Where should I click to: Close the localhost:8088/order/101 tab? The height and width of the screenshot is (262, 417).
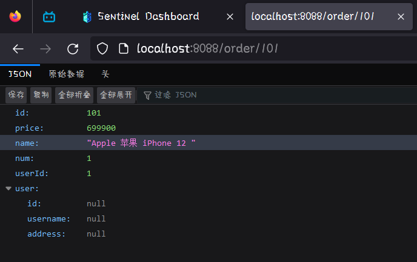(x=401, y=17)
